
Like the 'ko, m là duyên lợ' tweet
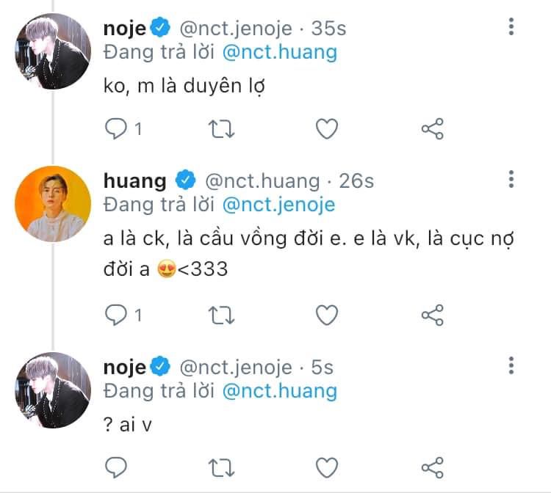pyautogui.click(x=327, y=129)
